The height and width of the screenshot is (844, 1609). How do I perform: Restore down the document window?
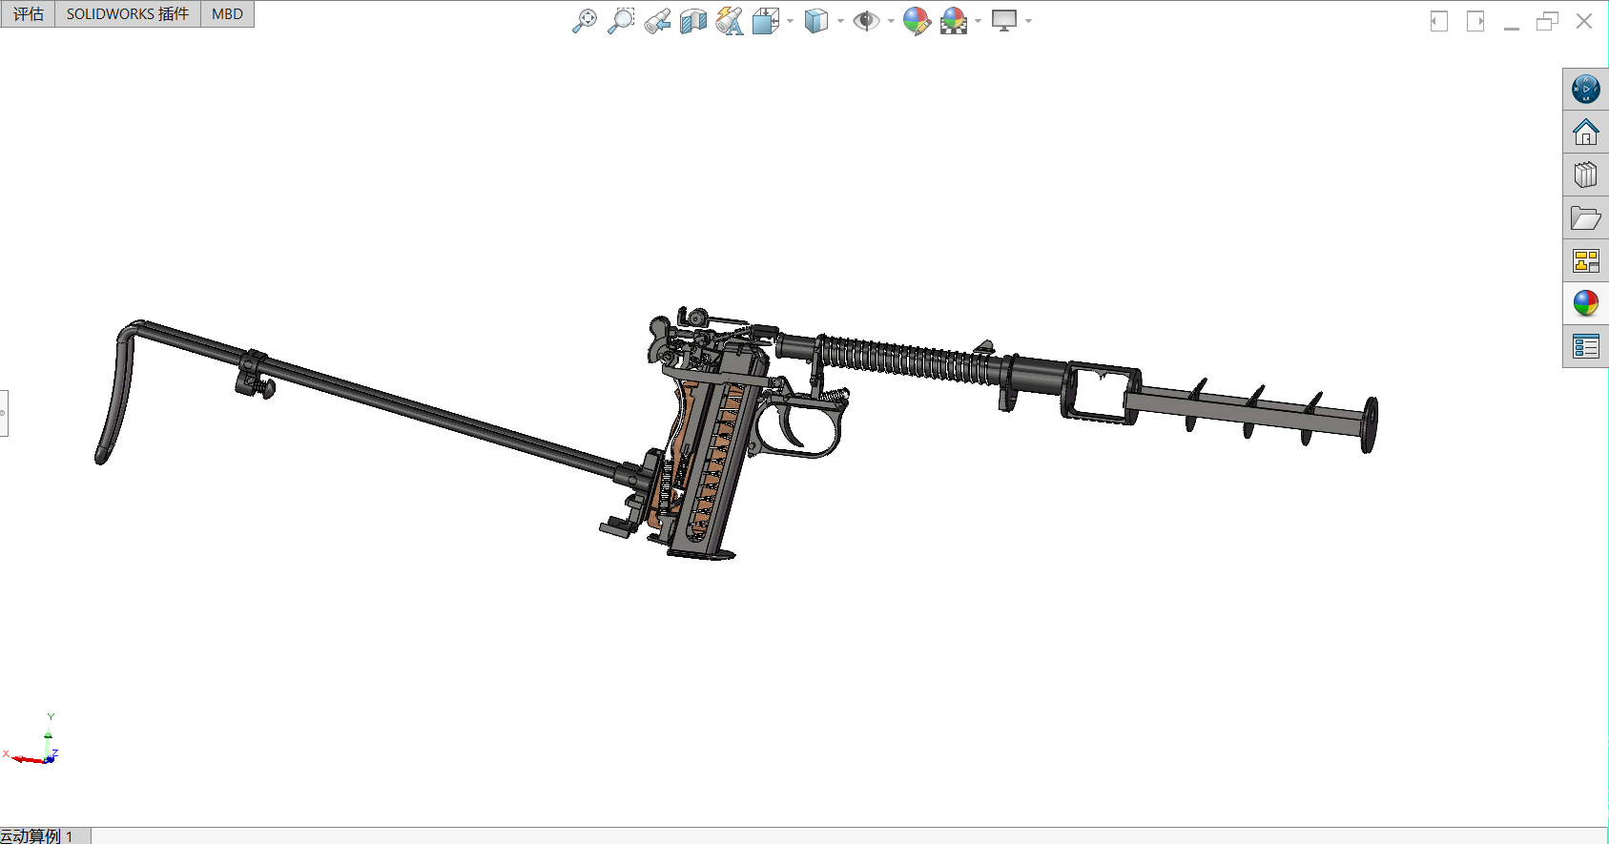click(1547, 21)
